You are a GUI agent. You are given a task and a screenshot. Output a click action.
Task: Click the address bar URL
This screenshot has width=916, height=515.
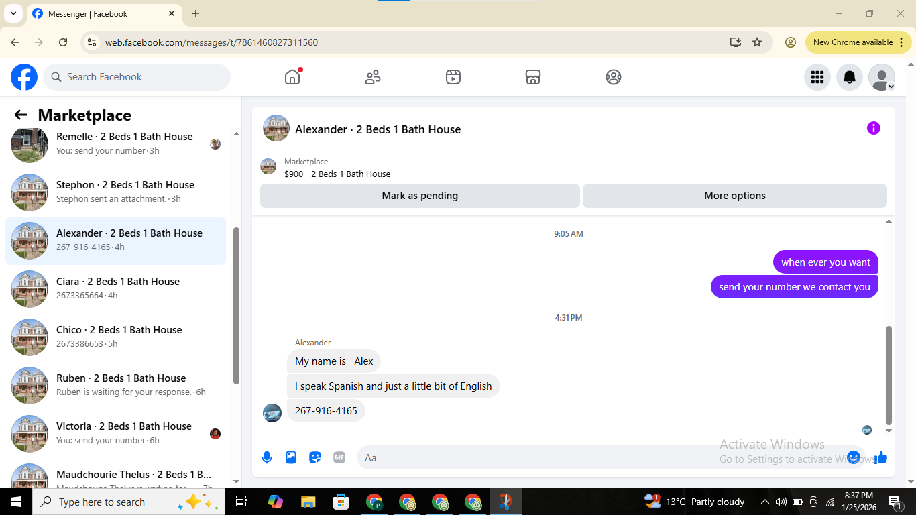click(x=211, y=42)
